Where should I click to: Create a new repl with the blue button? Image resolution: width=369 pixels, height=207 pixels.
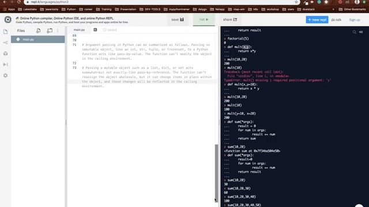[317, 20]
